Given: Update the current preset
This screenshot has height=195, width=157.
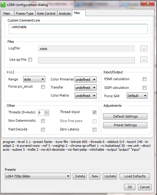Looking at the screenshot, I should pyautogui.click(x=110, y=176).
